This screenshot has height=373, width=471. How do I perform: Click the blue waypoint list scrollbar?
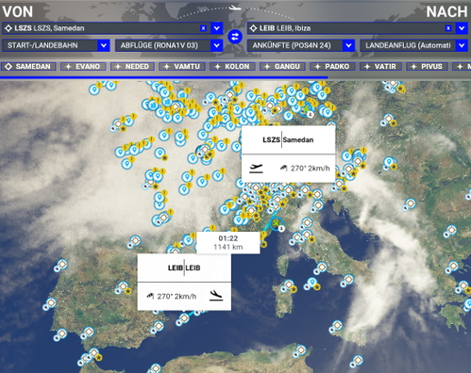(163, 77)
